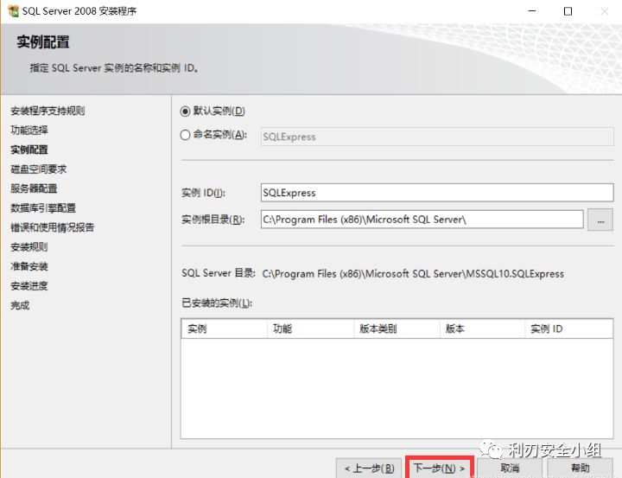This screenshot has width=622, height=478.
Task: Click the 下一步(N) next button
Action: pyautogui.click(x=440, y=468)
